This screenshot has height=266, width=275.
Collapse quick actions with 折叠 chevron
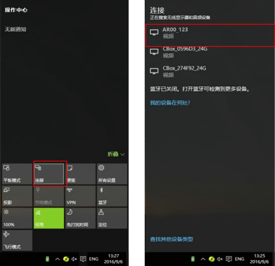pos(116,154)
